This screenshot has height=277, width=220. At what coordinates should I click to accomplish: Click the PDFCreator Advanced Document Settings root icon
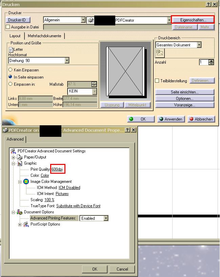[x=14, y=151]
